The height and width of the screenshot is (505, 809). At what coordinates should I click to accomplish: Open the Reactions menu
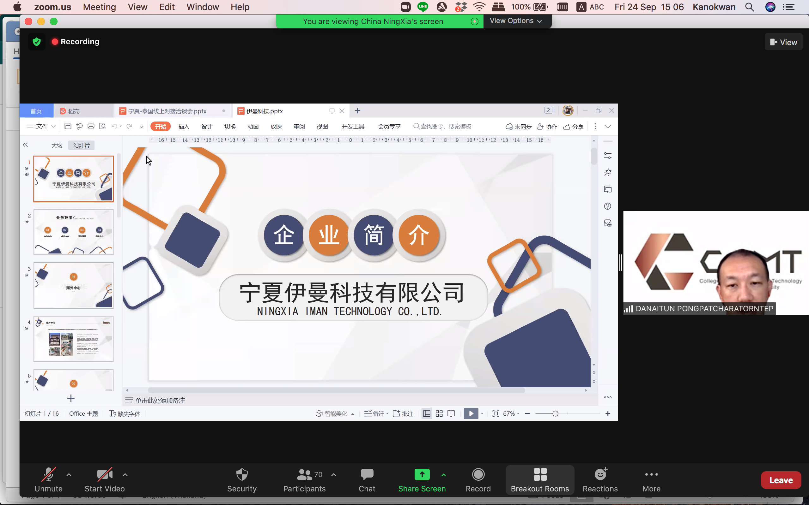coord(600,475)
